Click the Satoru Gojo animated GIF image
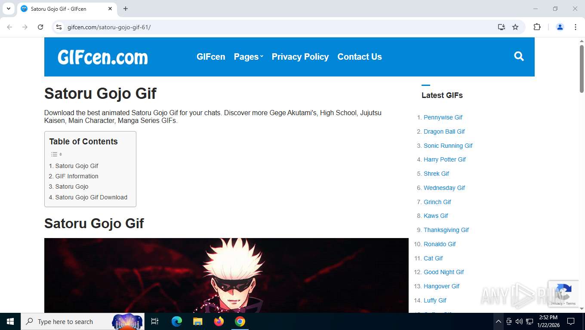Image resolution: width=585 pixels, height=330 pixels. pyautogui.click(x=226, y=275)
